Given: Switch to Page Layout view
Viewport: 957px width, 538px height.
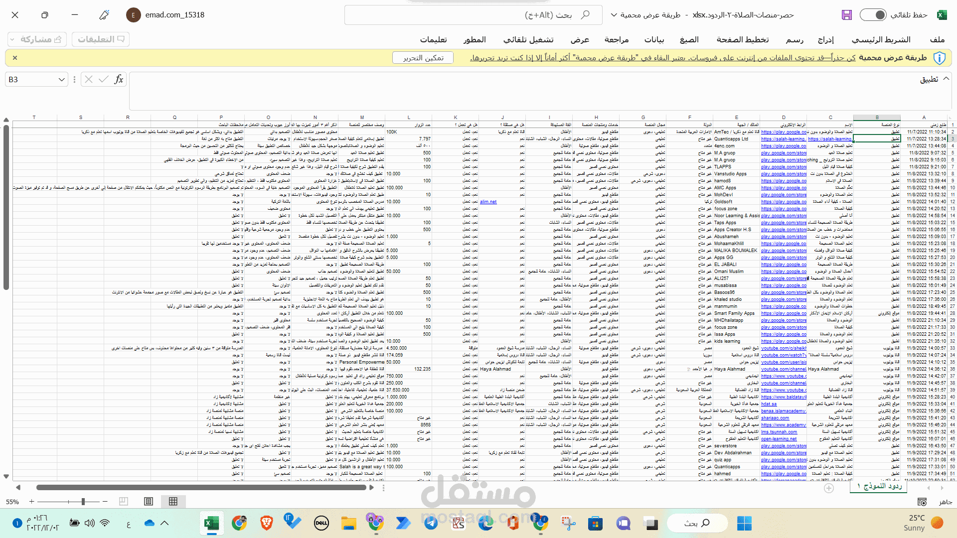Looking at the screenshot, I should pos(149,502).
